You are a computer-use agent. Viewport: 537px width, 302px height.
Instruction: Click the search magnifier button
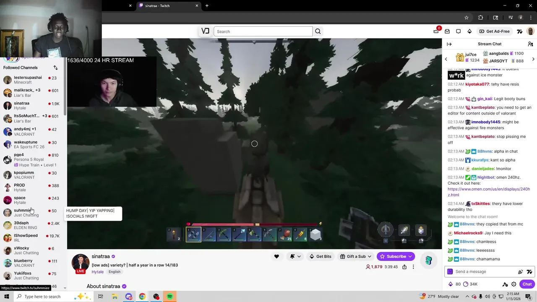click(x=318, y=31)
